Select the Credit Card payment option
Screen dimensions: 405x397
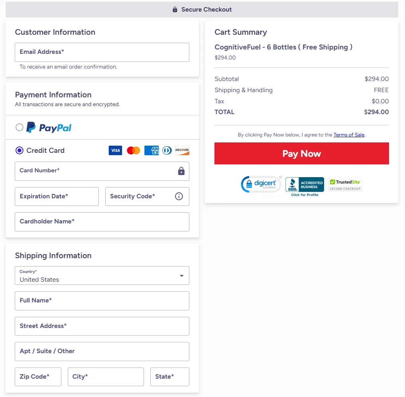20,150
